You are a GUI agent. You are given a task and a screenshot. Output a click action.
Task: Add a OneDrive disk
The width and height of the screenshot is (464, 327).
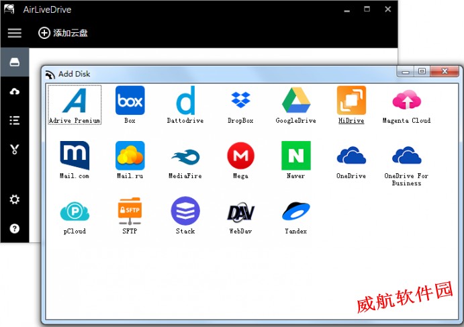click(x=351, y=155)
